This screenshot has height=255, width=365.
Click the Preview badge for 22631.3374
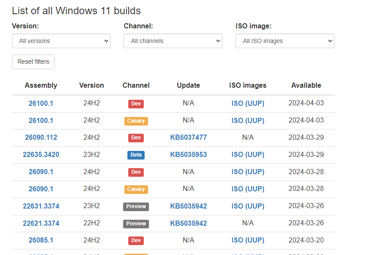[x=136, y=206]
